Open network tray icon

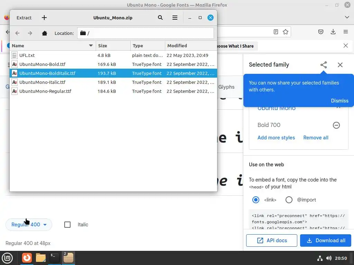click(320, 258)
